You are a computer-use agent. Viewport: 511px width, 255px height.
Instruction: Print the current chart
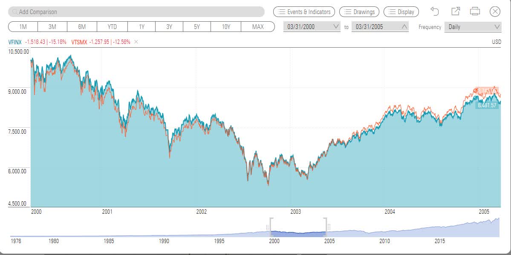(x=476, y=11)
